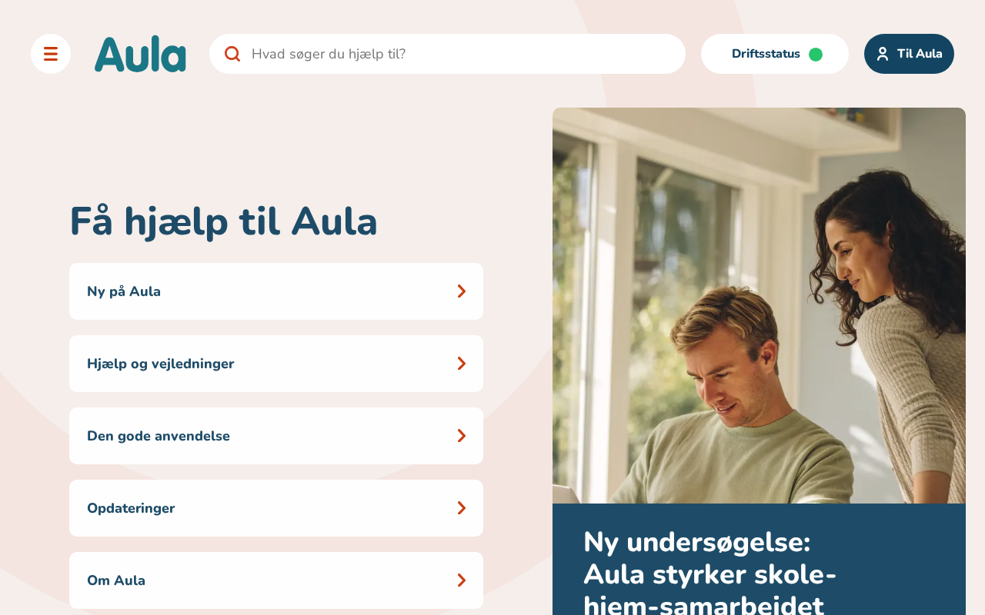Click the chevron arrow beside Ny på Aula
The height and width of the screenshot is (615, 985).
[x=462, y=291]
